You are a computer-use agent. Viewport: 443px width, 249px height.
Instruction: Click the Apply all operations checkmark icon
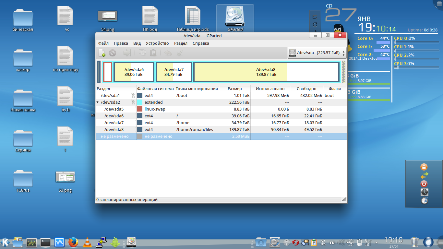coord(179,53)
